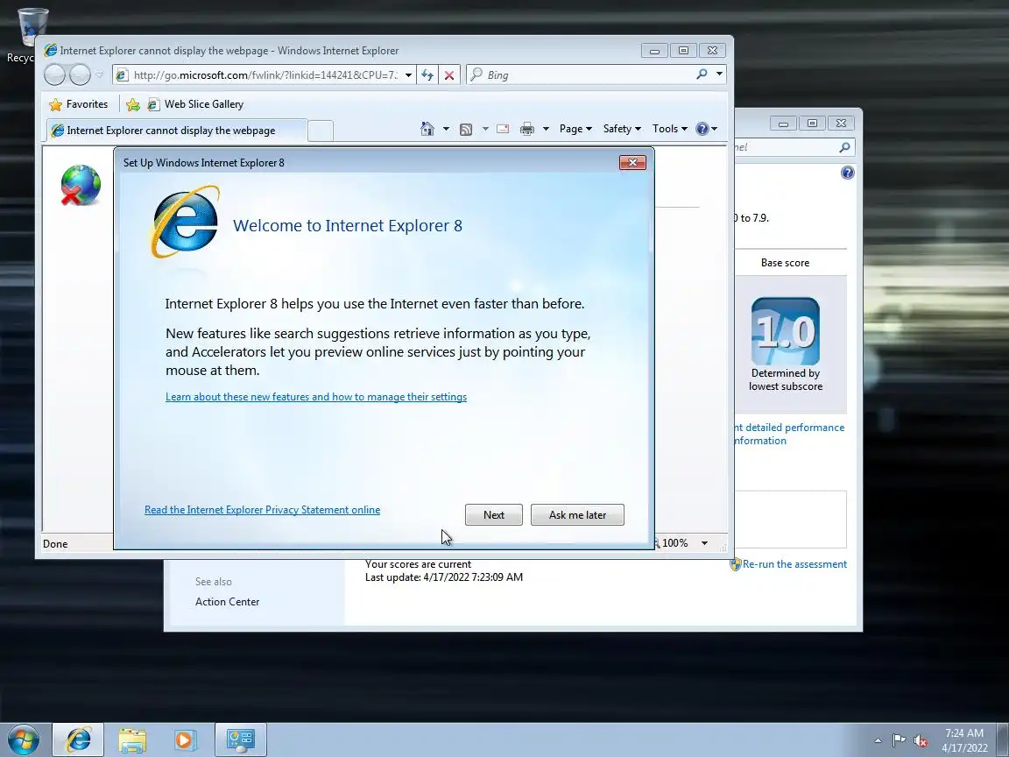This screenshot has width=1009, height=757.
Task: Click the Next button in IE8 setup
Action: click(x=494, y=514)
